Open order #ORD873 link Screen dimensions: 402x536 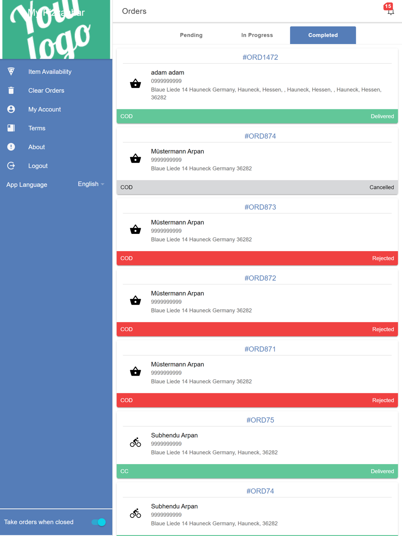(260, 207)
